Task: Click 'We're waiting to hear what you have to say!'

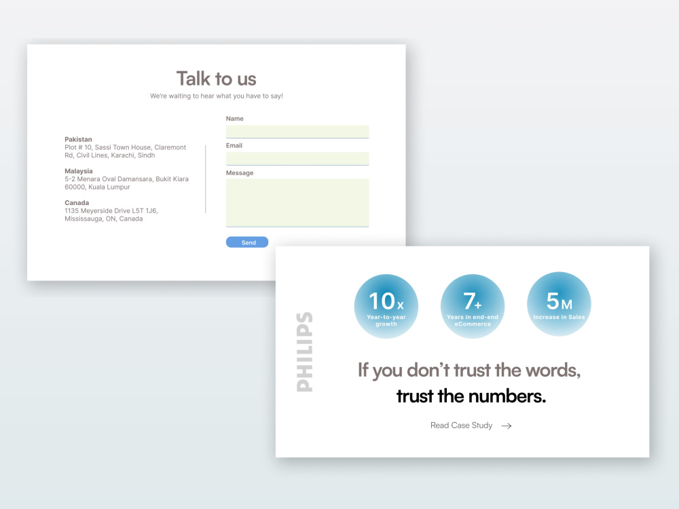Action: pyautogui.click(x=216, y=96)
